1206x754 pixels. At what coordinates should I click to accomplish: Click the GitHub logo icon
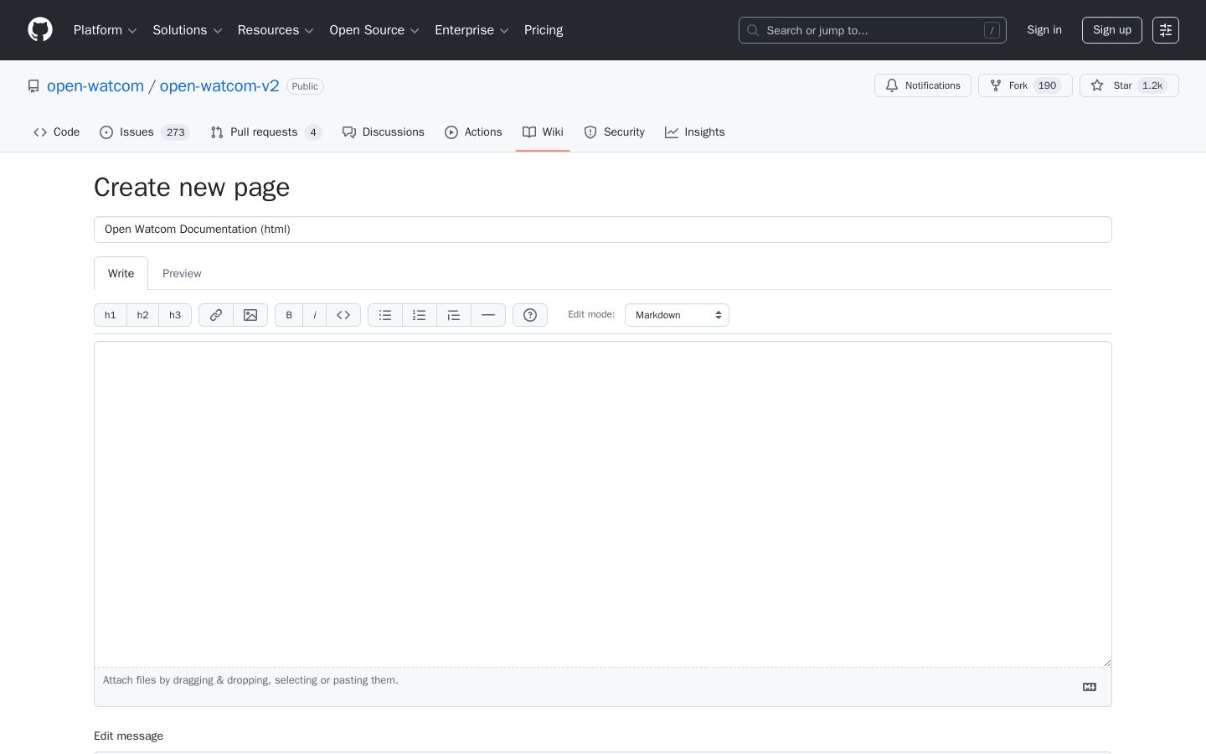(x=40, y=30)
